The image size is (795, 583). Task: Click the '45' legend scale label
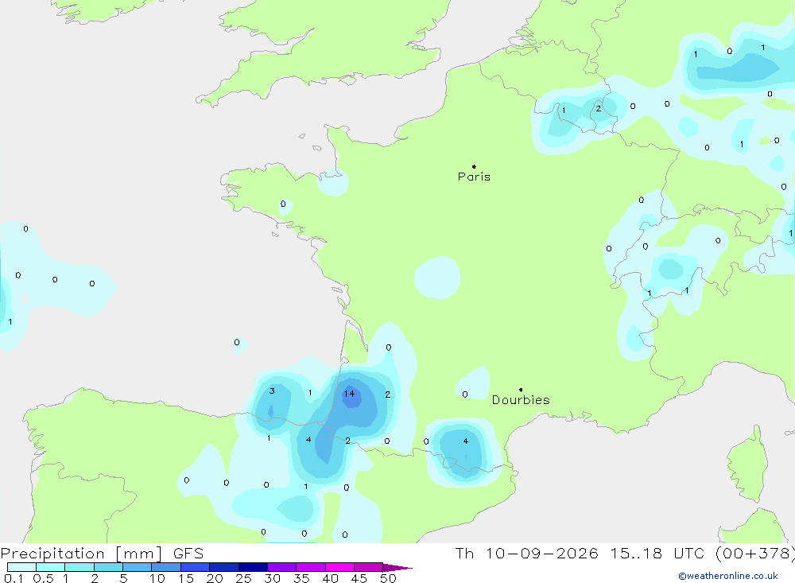359,578
